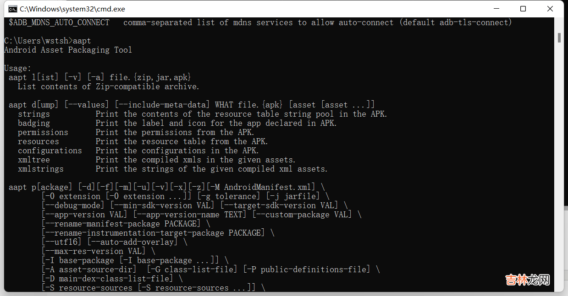Click the window title text C:\Windows\system32\cmd.exe
The image size is (568, 296).
click(72, 9)
